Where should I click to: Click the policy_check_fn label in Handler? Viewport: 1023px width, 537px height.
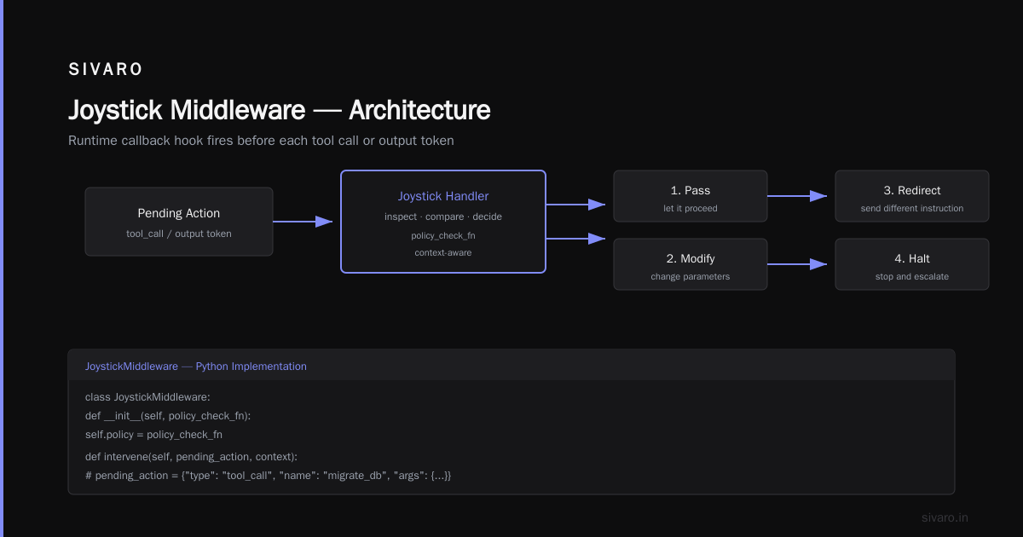443,235
